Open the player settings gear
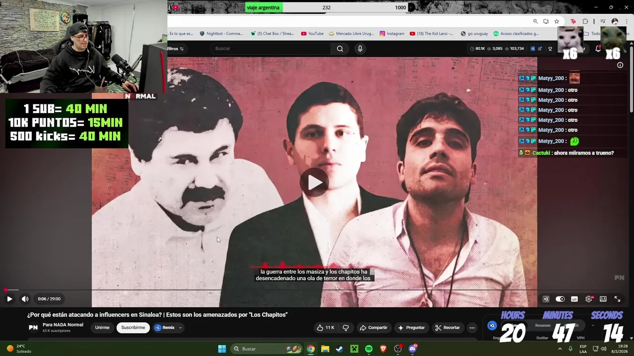 589,299
